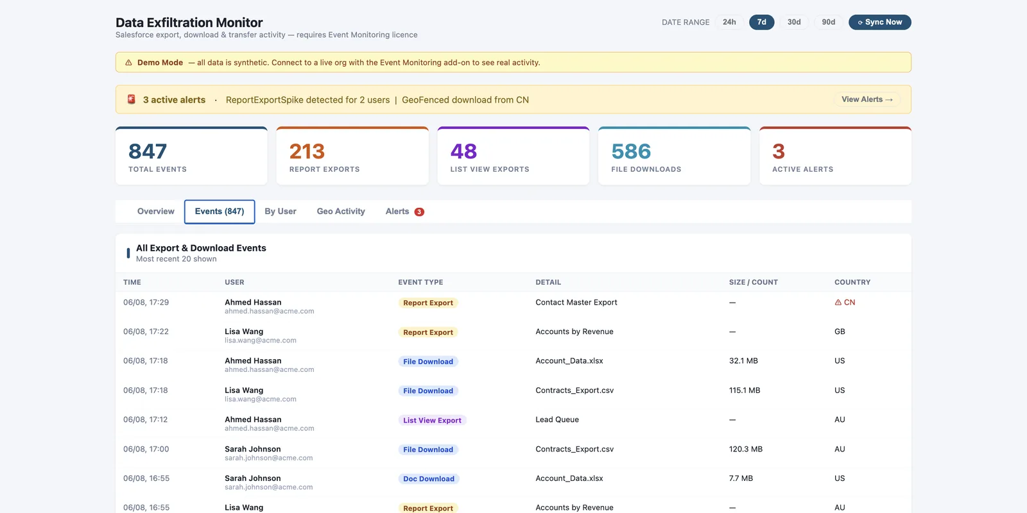Click lisa.wang@acme.com in the 17:22 row
The height and width of the screenshot is (513, 1027).
[261, 341]
